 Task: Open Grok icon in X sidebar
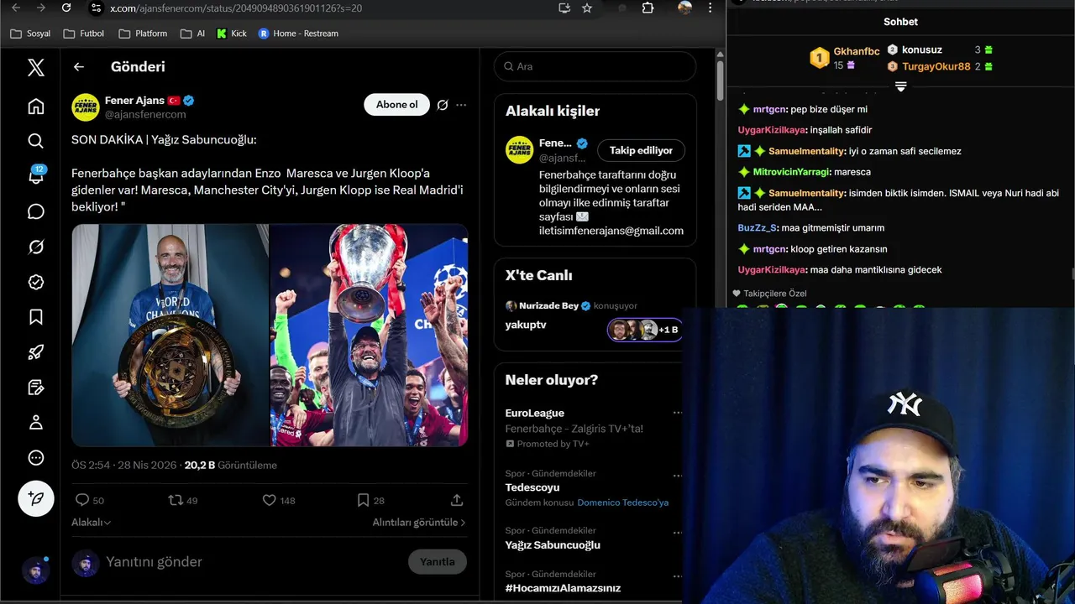pyautogui.click(x=35, y=247)
